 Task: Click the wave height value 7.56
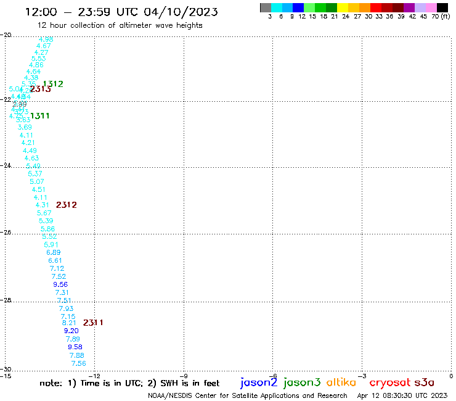[79, 363]
